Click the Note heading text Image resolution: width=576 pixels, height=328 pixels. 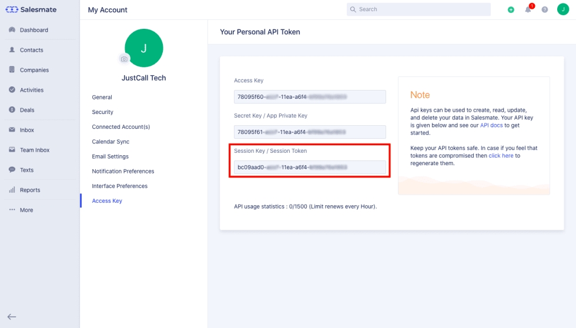420,95
